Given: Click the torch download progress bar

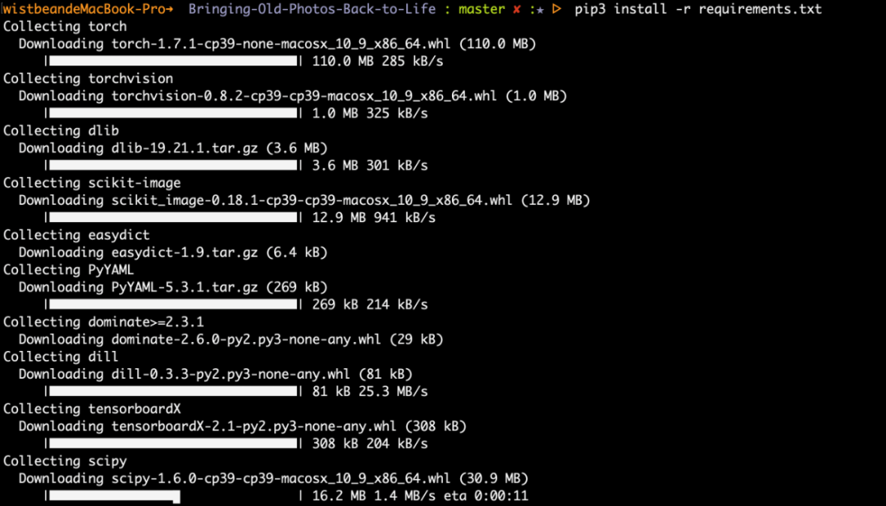Looking at the screenshot, I should (x=174, y=61).
